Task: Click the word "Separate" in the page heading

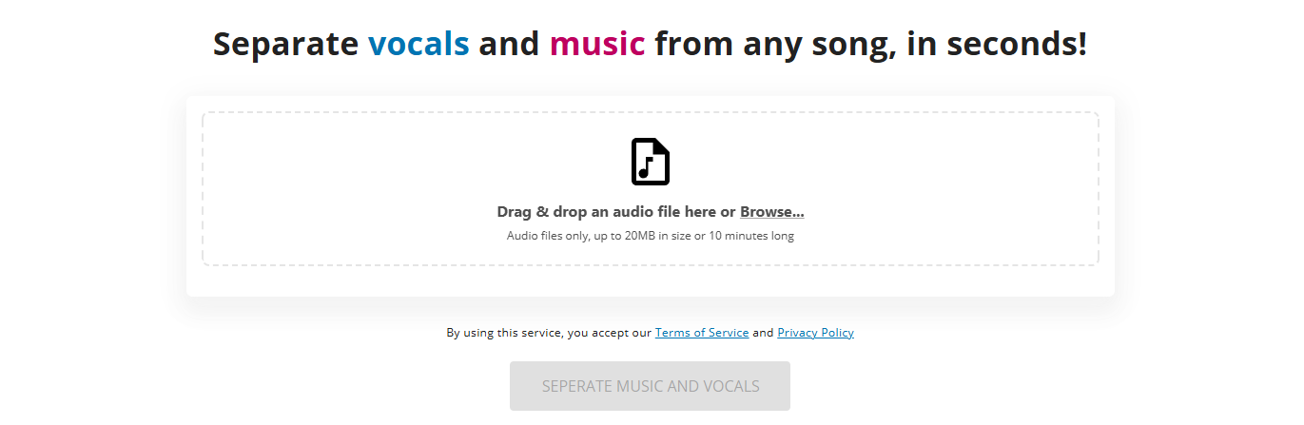Action: tap(285, 44)
